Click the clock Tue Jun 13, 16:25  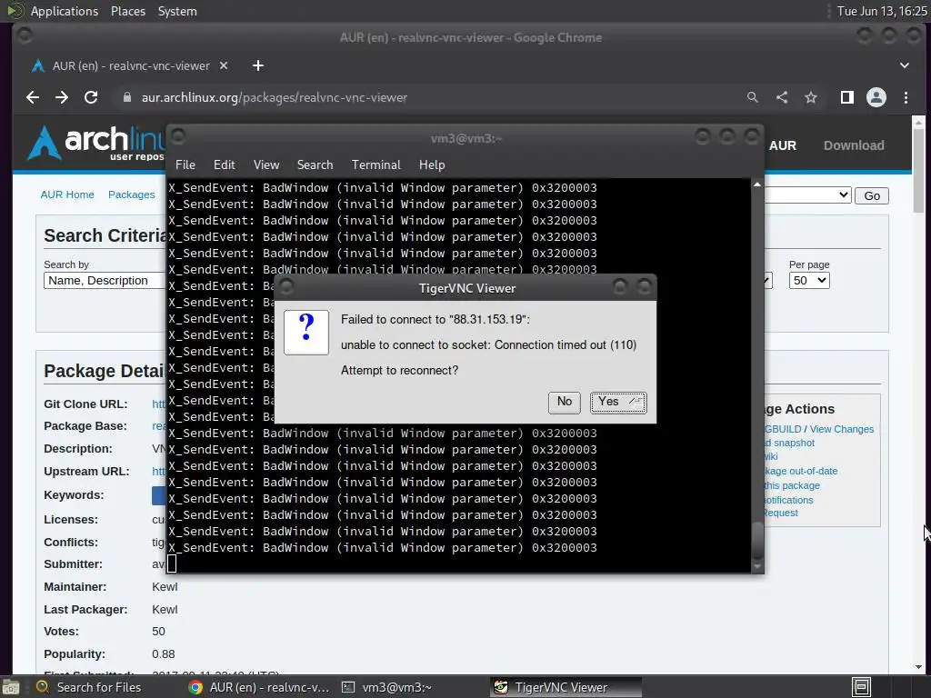click(882, 11)
